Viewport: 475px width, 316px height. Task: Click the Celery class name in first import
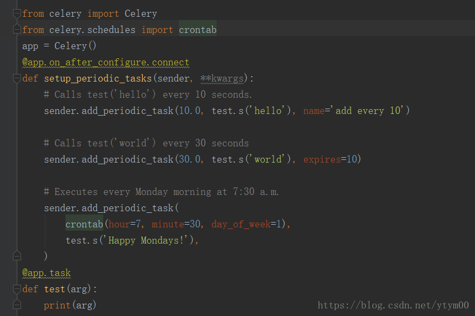click(x=141, y=14)
